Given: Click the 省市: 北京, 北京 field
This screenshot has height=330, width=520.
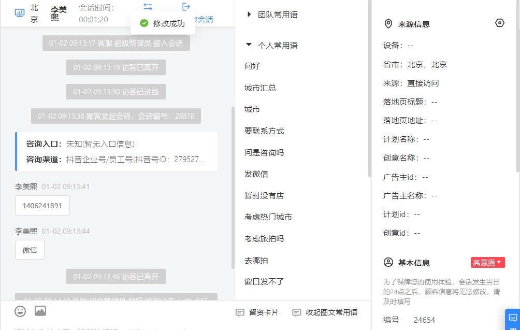Looking at the screenshot, I should point(415,64).
